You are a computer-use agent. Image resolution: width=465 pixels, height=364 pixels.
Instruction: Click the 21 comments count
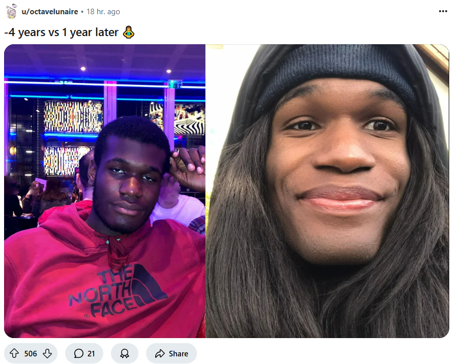click(x=91, y=354)
